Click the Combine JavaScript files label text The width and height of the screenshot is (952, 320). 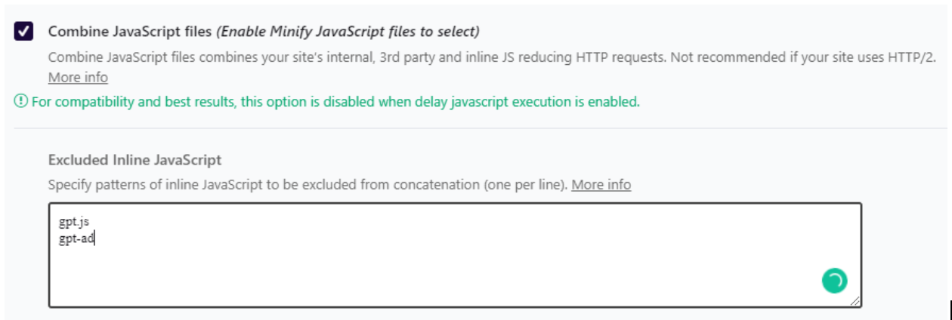tap(131, 32)
